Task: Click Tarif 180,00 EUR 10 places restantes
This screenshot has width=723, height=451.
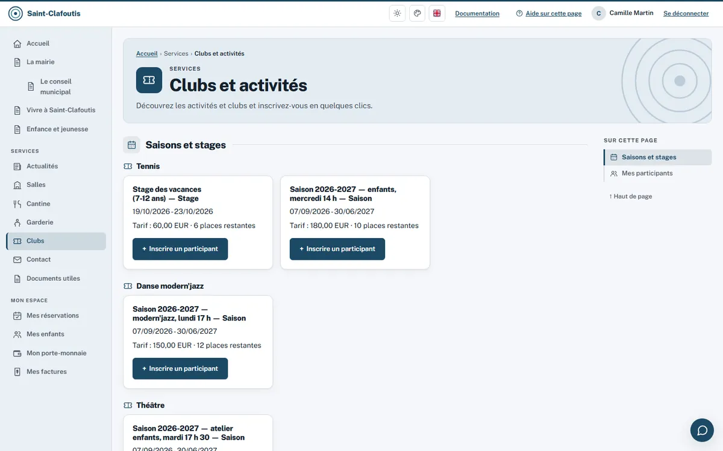Action: pos(354,226)
